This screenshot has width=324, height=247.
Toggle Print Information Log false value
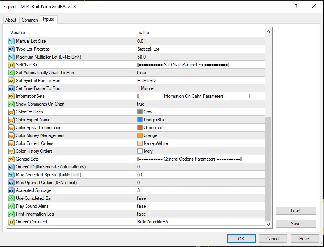pyautogui.click(x=200, y=214)
